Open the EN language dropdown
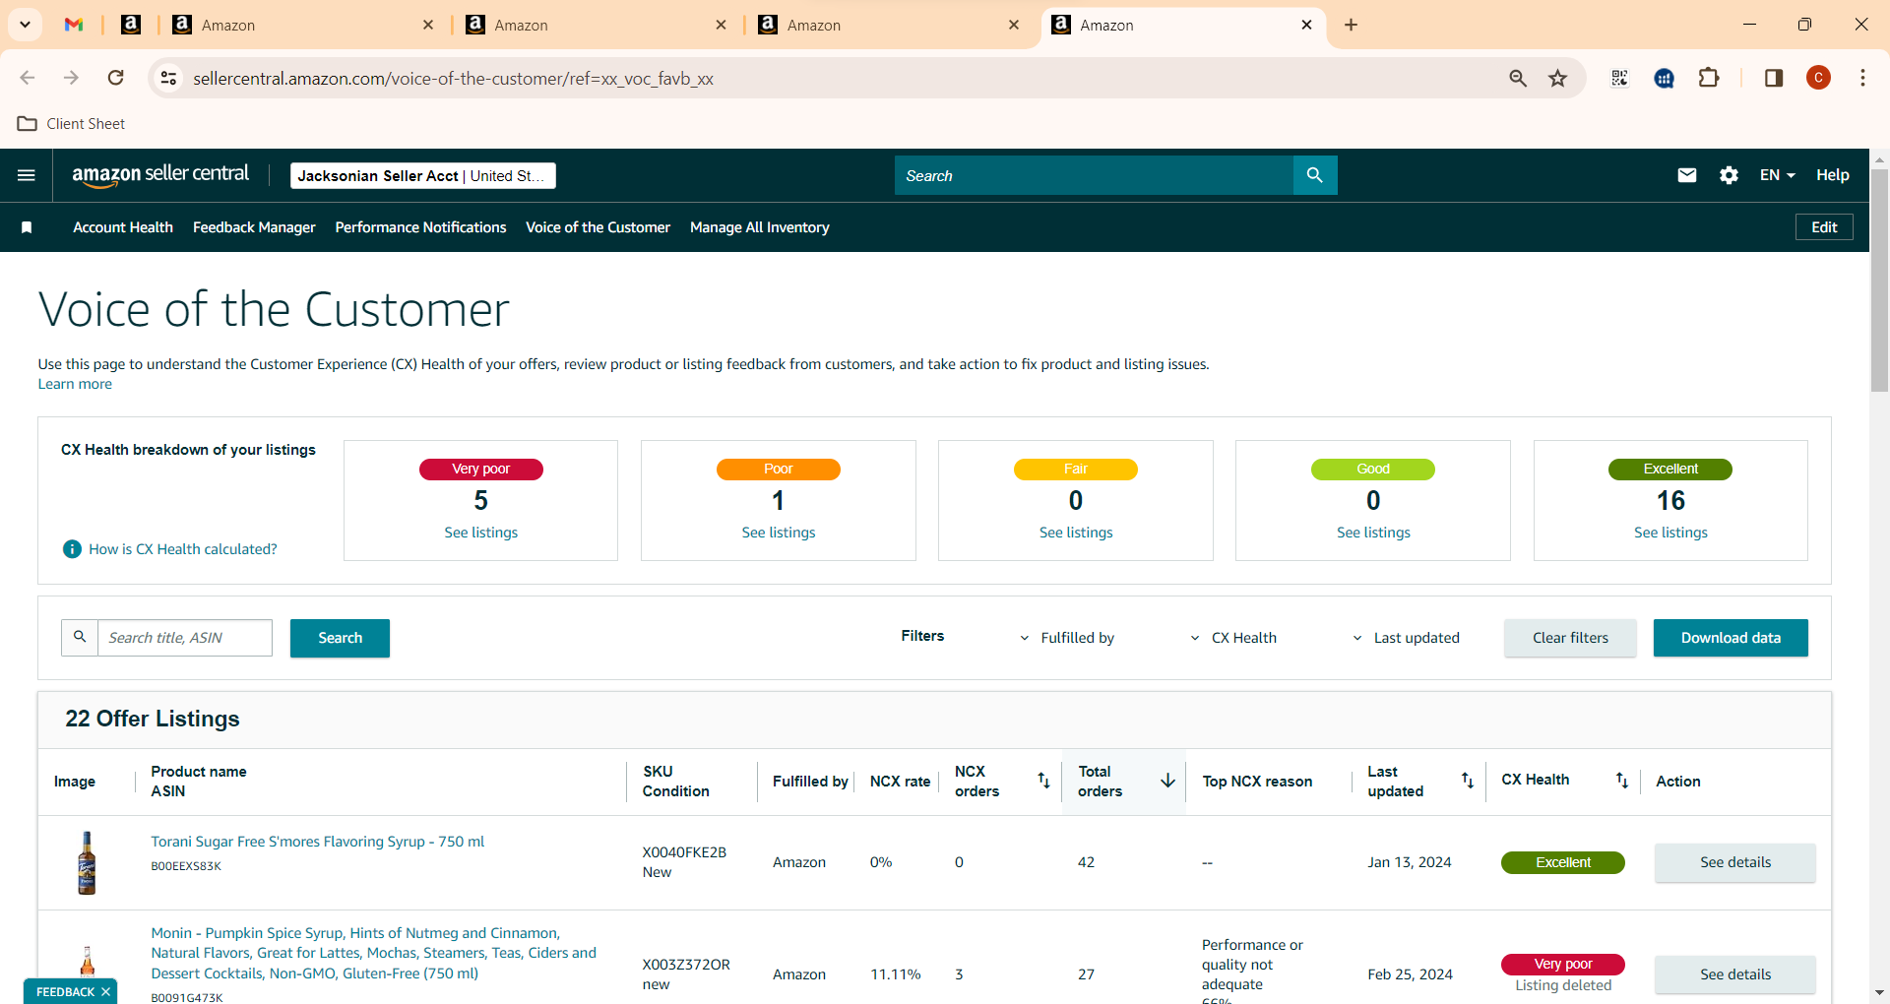This screenshot has width=1890, height=1004. 1778,175
